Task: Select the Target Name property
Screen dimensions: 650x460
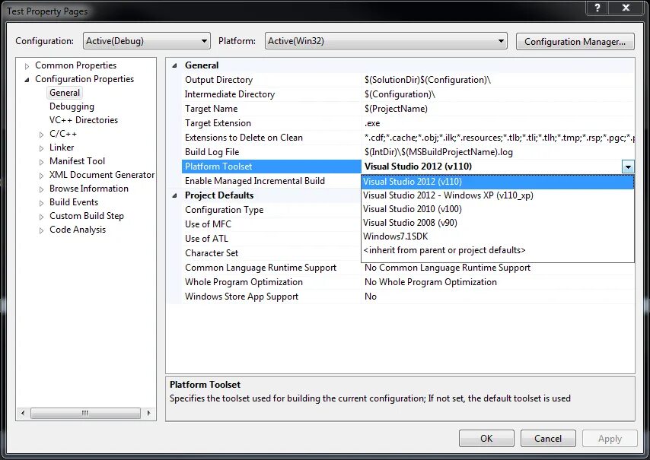Action: [x=272, y=109]
